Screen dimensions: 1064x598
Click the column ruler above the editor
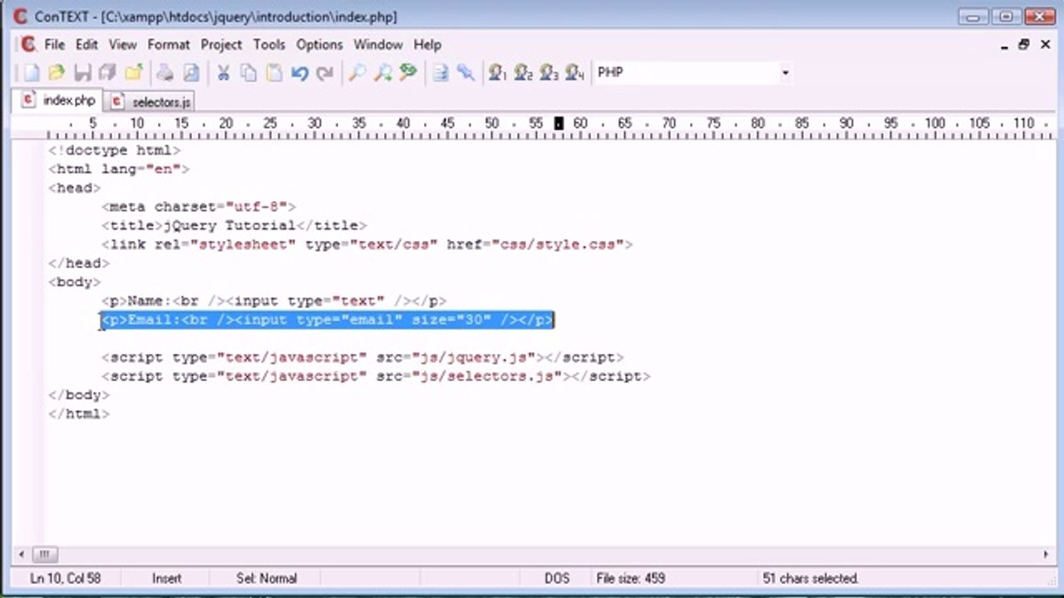tap(549, 127)
